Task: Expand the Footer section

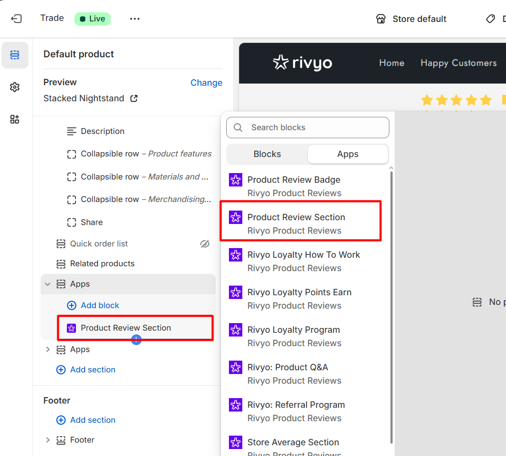Action: [48, 440]
